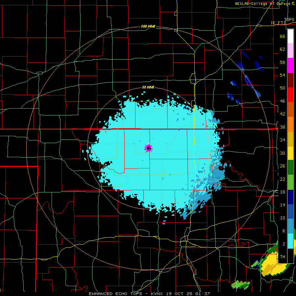Click the 6 legend number
The width and height of the screenshot is (296, 296).
284,231
